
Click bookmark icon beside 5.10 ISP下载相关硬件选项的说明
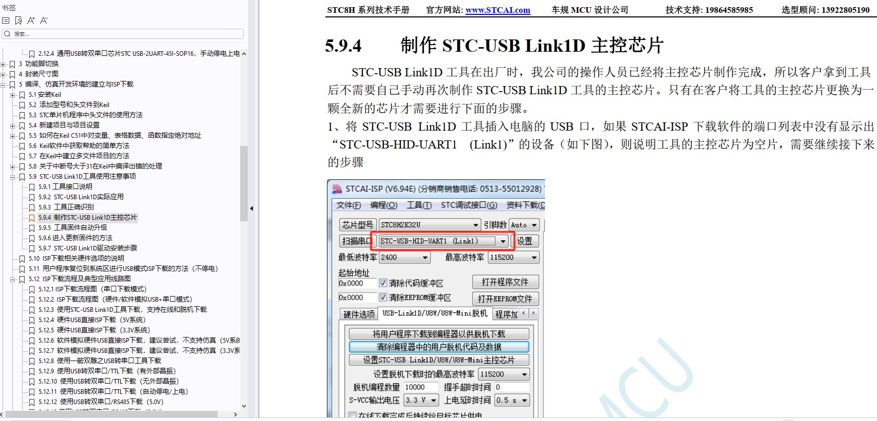point(22,259)
